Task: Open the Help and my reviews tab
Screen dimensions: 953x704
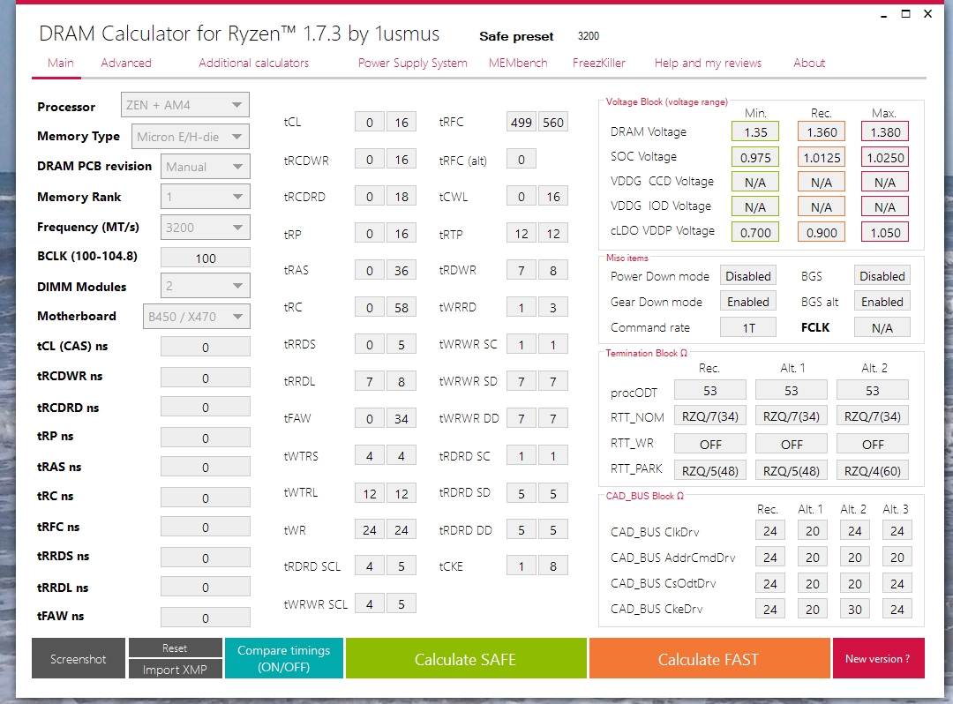Action: click(x=708, y=64)
